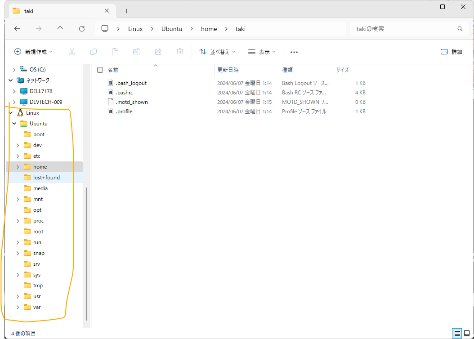Close the taki tab
Viewport: 474px width, 339px height.
click(x=107, y=11)
